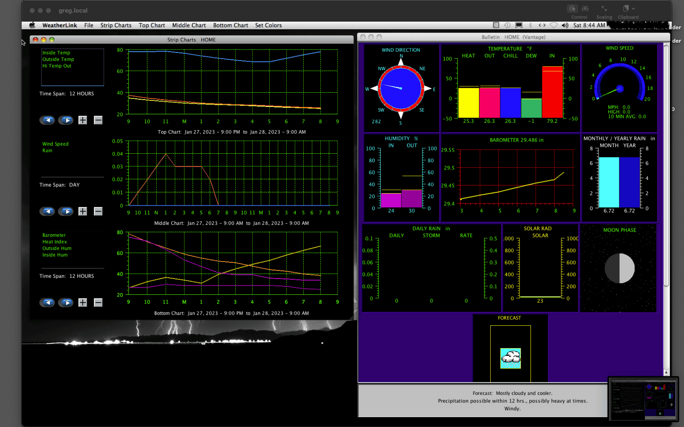
Task: Open the Wi-Fi status menu icon
Action: pos(554,25)
